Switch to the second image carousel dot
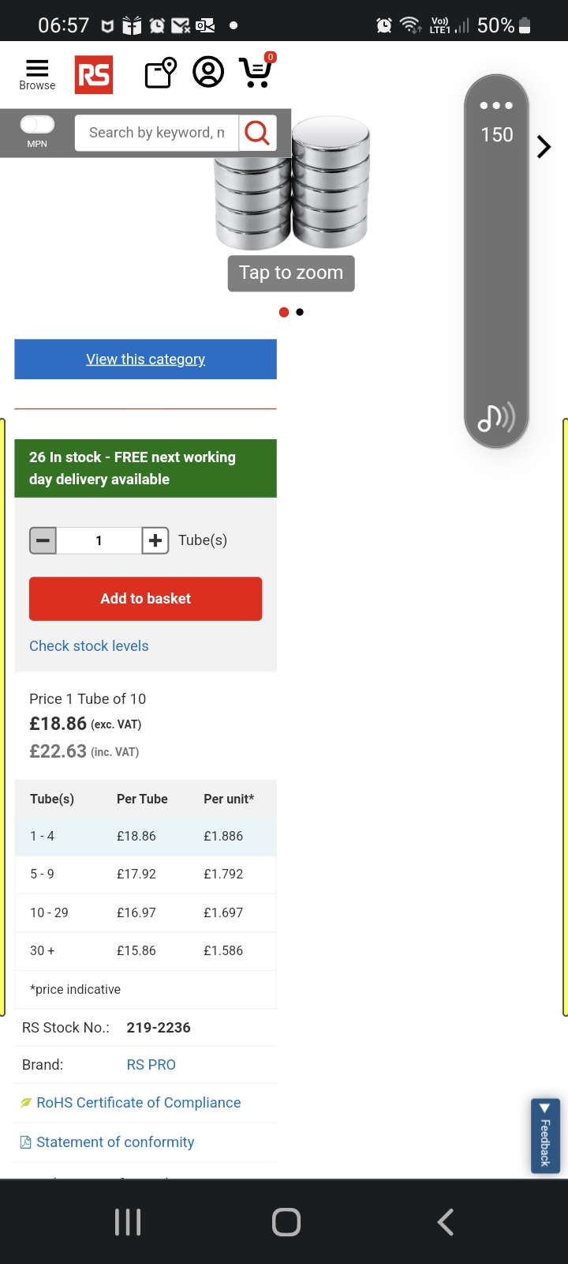Viewport: 568px width, 1264px height. pyautogui.click(x=300, y=312)
